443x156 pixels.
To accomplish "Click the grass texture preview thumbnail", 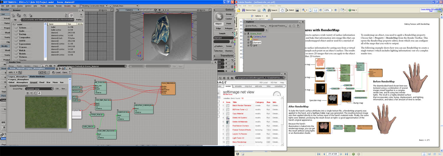I will point(46,112).
